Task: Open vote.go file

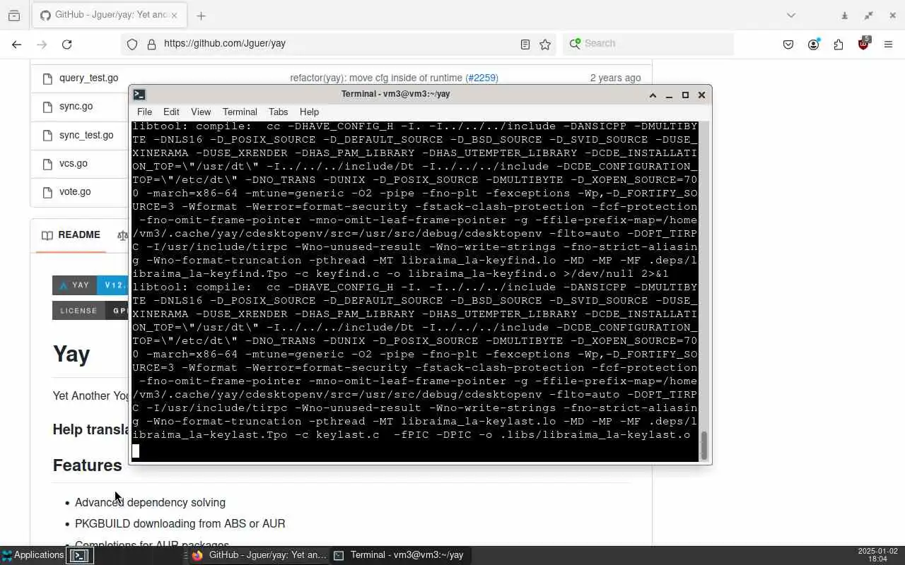Action: (x=75, y=191)
